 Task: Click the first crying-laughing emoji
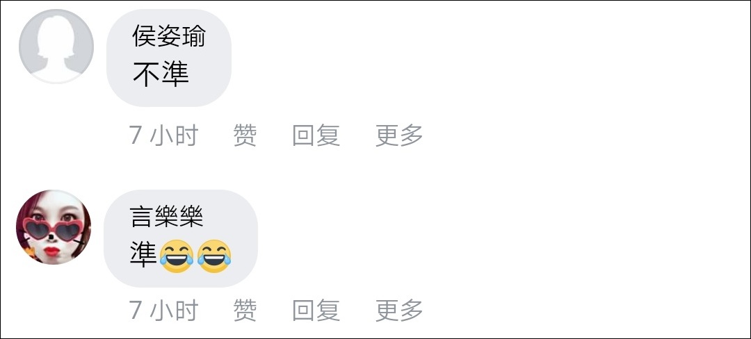coord(176,256)
